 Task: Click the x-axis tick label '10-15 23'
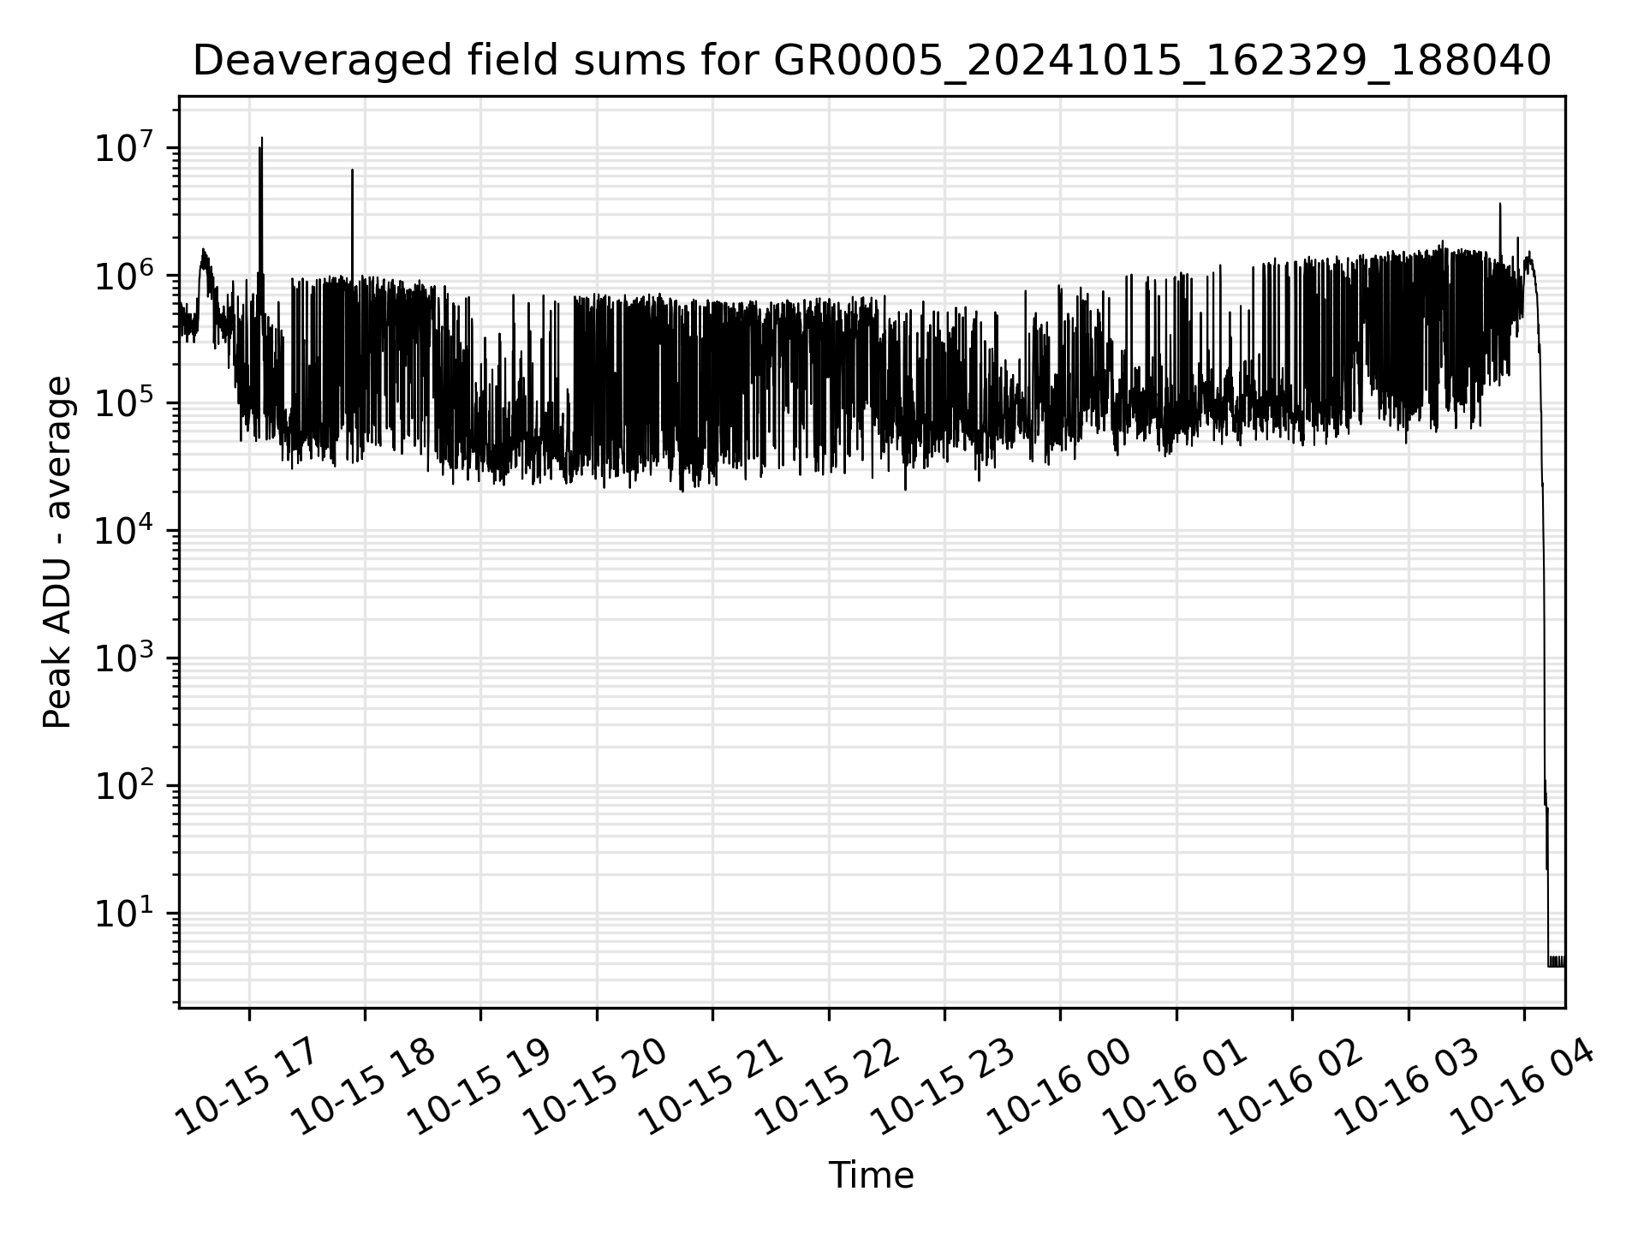(x=942, y=1087)
